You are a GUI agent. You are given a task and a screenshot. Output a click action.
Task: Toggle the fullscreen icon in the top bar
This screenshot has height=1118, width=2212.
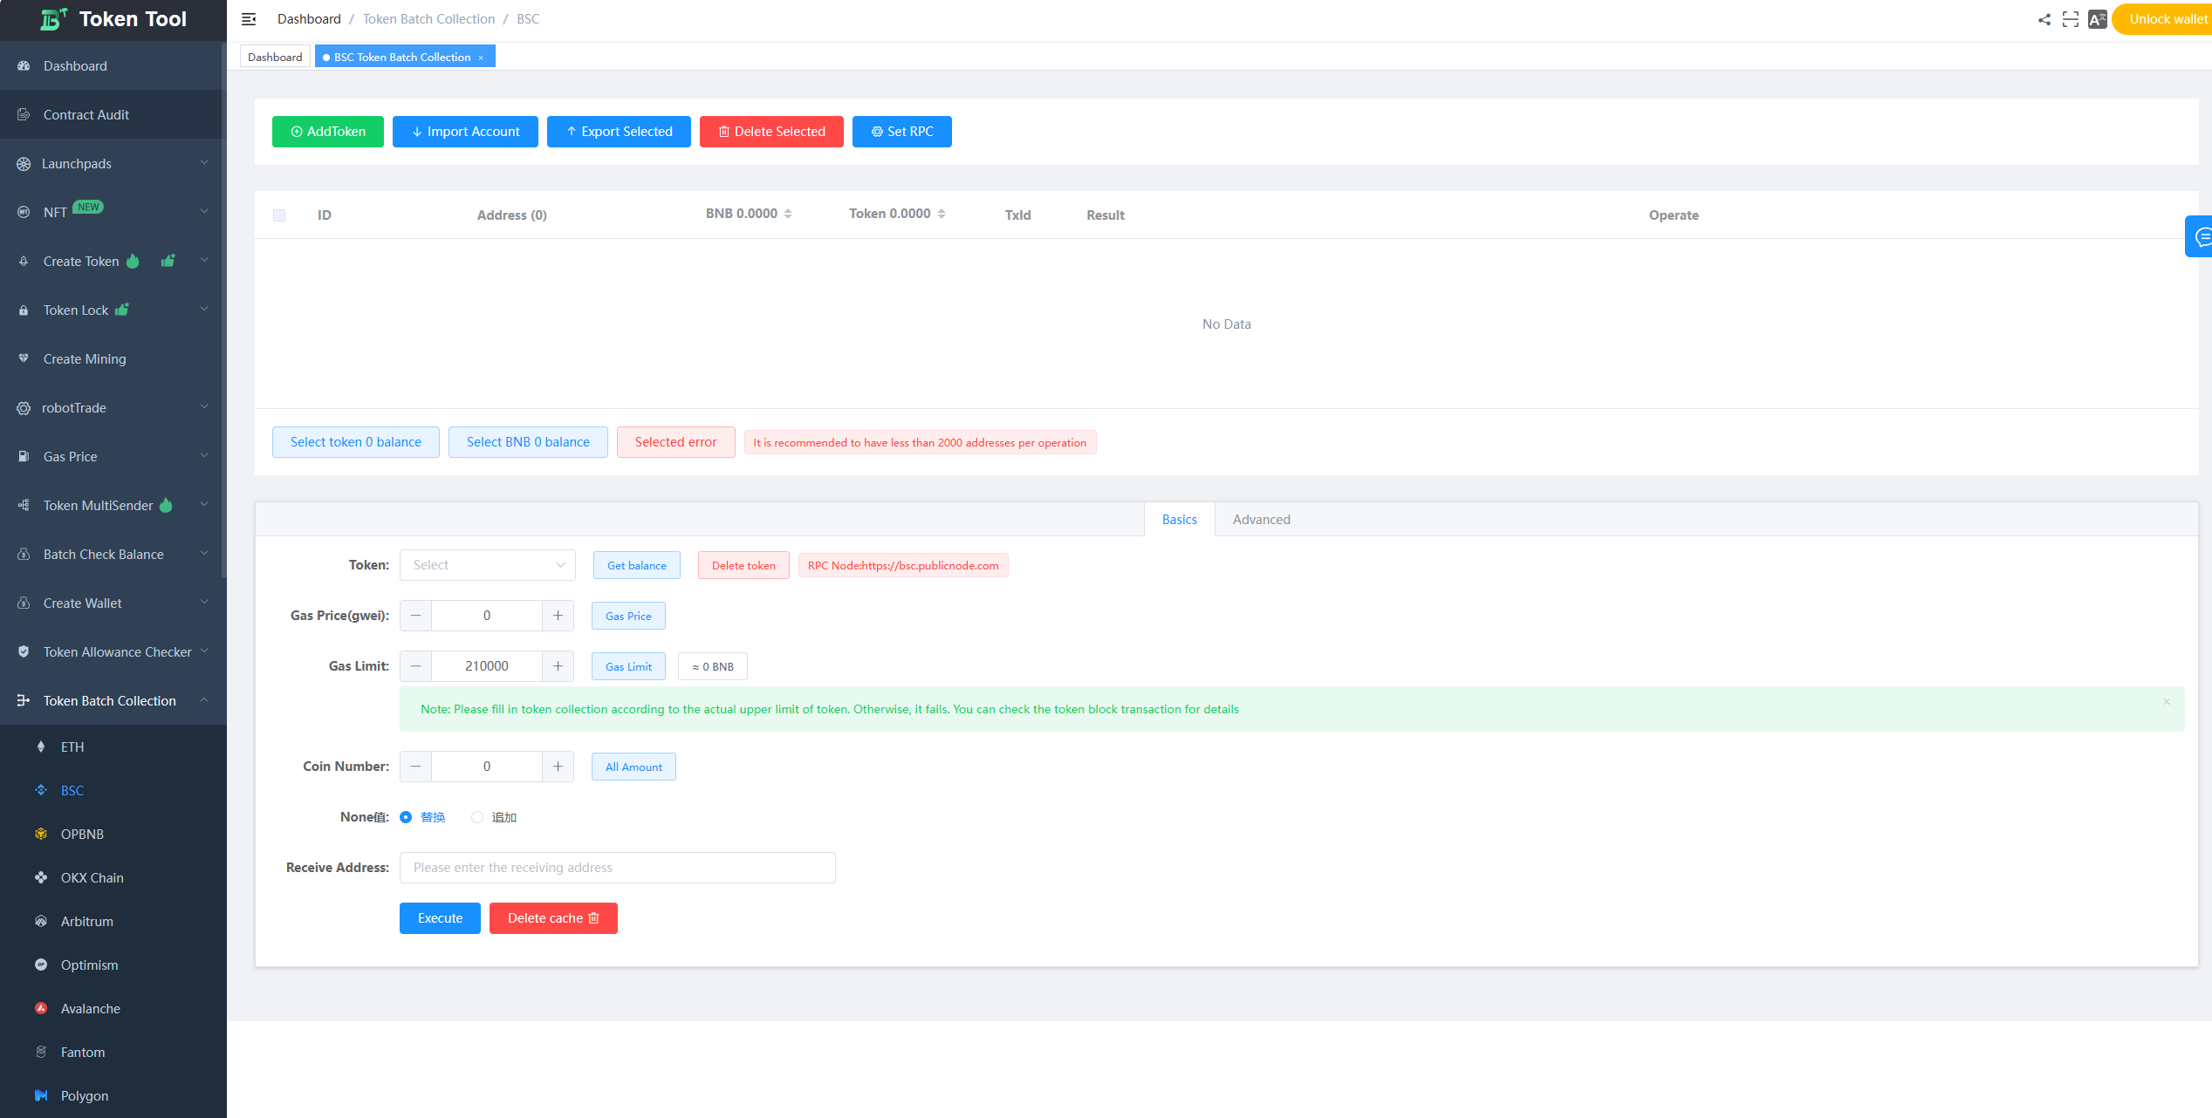(2071, 19)
